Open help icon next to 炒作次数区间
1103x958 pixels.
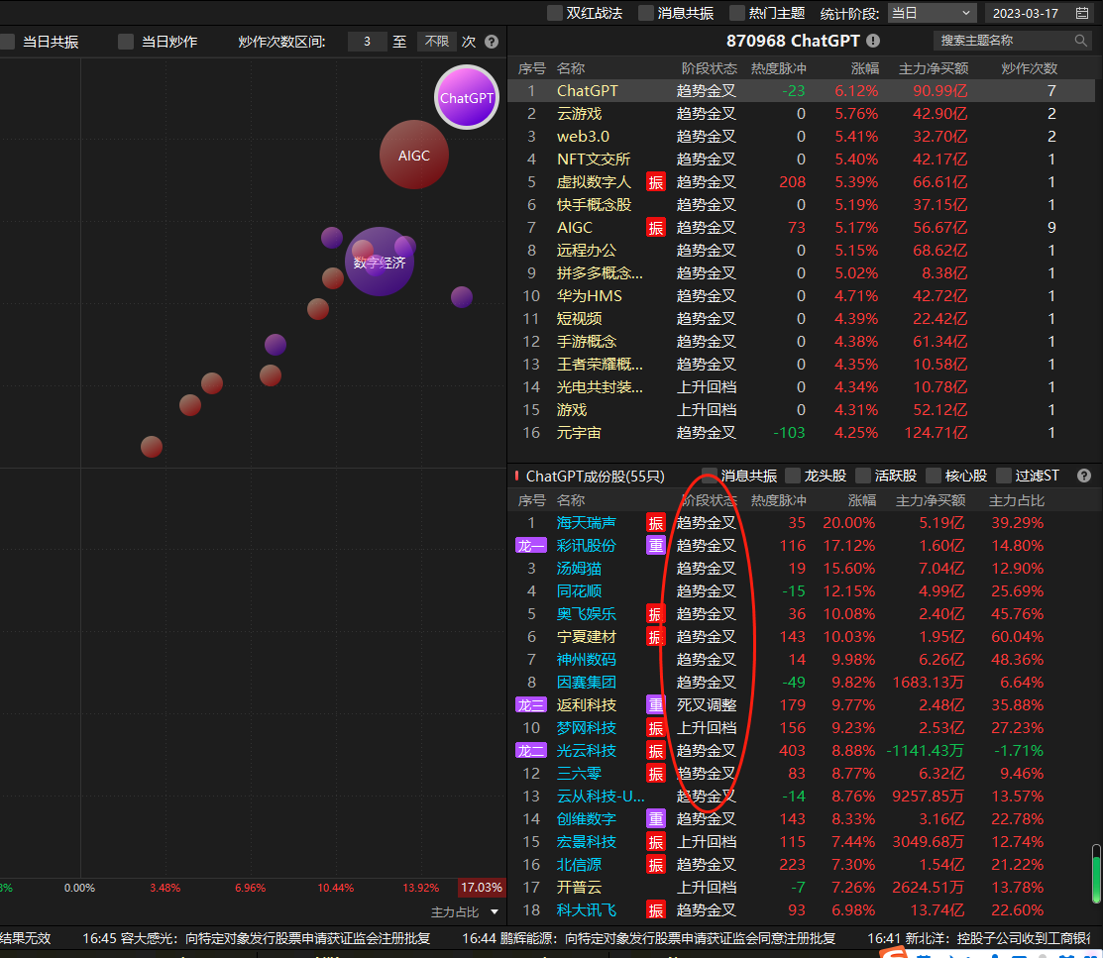point(492,42)
